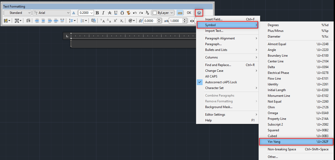Screen dimensions: 335x160
Task: Uncheck Autocorrect cAPS Lock
Action: 227,82
